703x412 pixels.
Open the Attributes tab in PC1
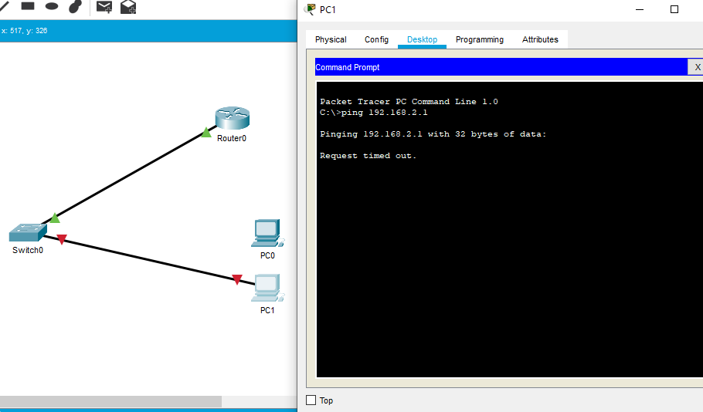click(540, 39)
